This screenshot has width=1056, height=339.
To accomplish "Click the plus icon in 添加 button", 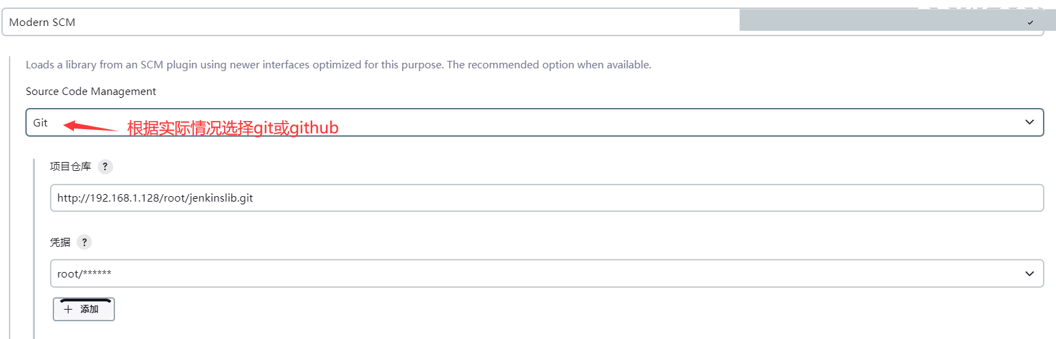I will (68, 309).
